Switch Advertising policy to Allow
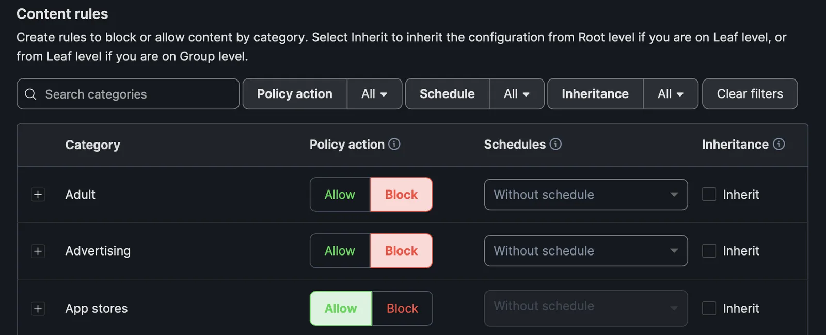Image resolution: width=826 pixels, height=335 pixels. pos(339,251)
